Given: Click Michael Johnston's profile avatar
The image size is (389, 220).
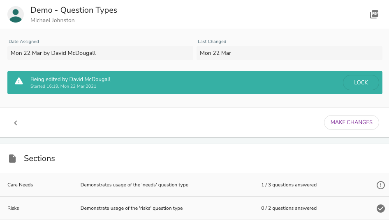Looking at the screenshot, I should click(16, 14).
